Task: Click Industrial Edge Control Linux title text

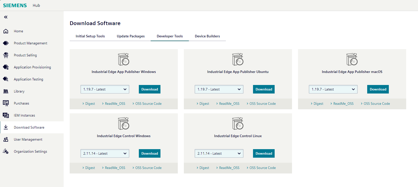Action: [238, 136]
